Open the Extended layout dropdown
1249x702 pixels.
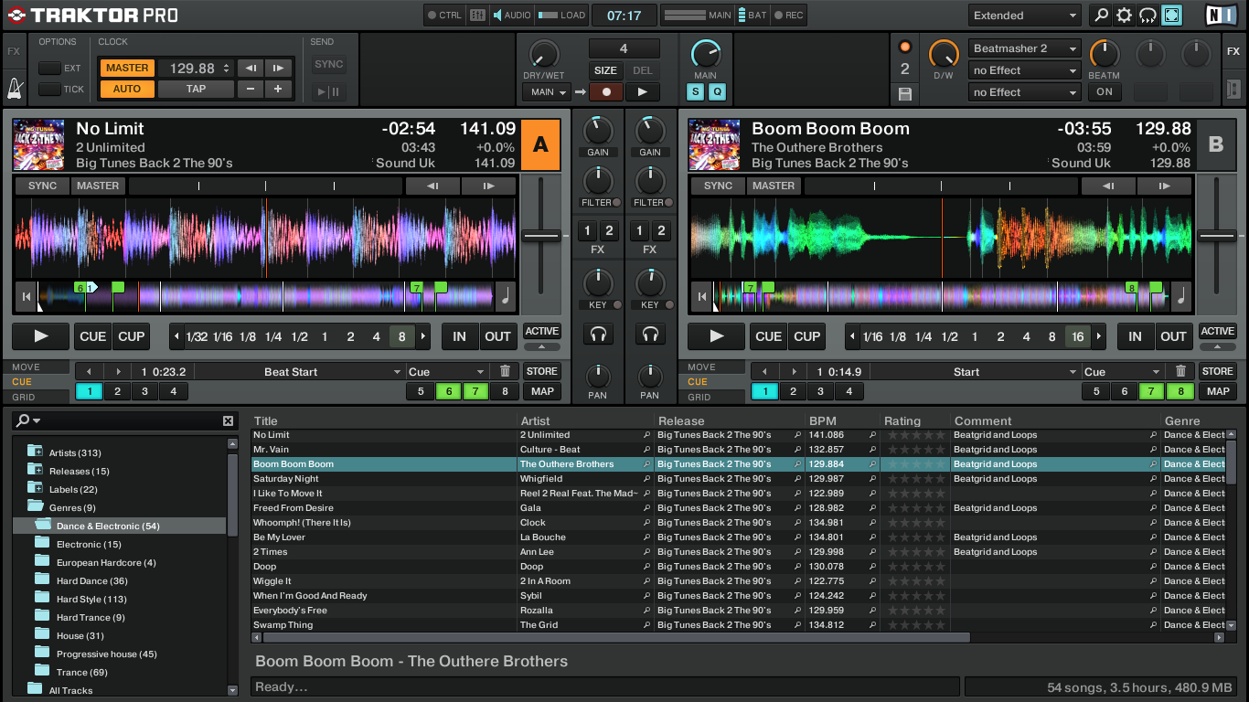(1024, 16)
